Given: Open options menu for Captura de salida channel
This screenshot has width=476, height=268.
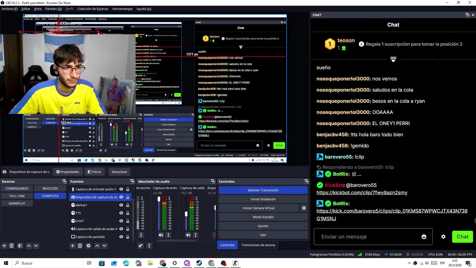Looking at the screenshot, I should pos(196,235).
